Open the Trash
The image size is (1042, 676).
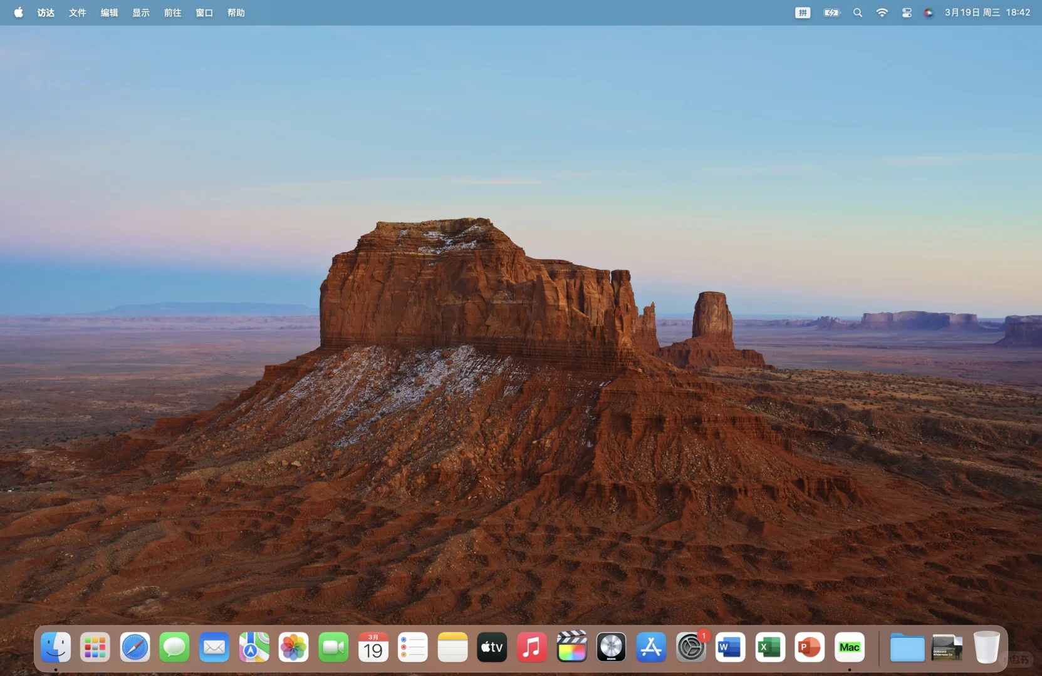tap(986, 647)
